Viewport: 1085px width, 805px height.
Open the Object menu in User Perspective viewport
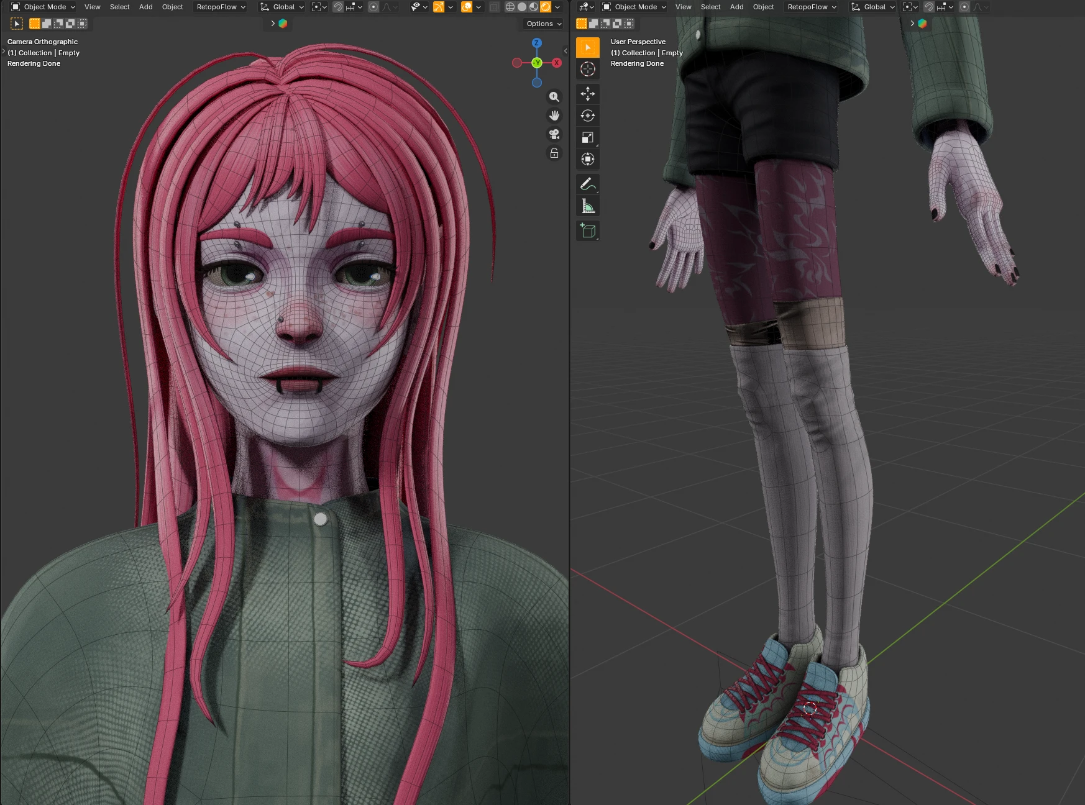[x=763, y=7]
